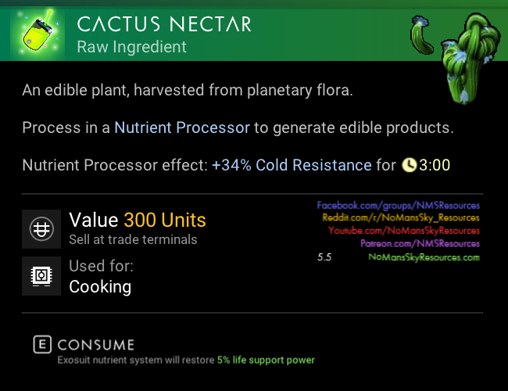Click the 5% life support power text
The width and height of the screenshot is (508, 391).
pos(266,361)
